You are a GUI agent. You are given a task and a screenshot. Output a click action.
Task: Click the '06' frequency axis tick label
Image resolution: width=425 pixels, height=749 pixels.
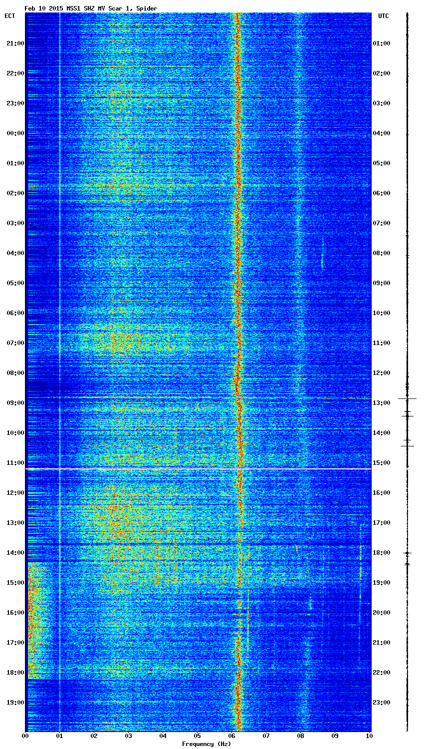pos(232,736)
